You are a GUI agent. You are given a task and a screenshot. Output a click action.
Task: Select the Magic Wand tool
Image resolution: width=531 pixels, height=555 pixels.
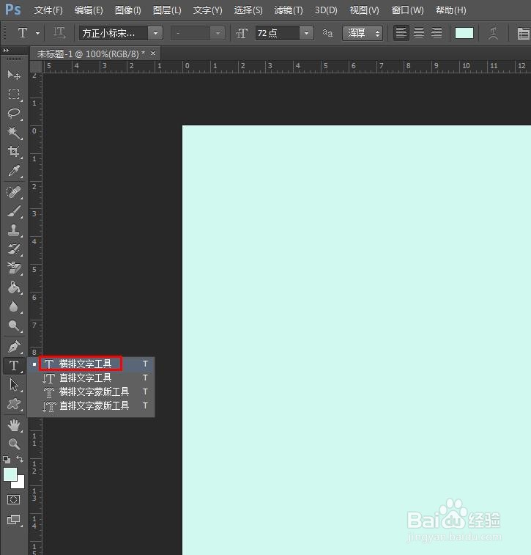tap(14, 133)
